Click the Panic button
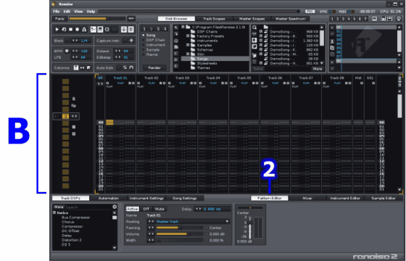Image resolution: width=406 pixels, height=261 pixels. click(x=59, y=19)
